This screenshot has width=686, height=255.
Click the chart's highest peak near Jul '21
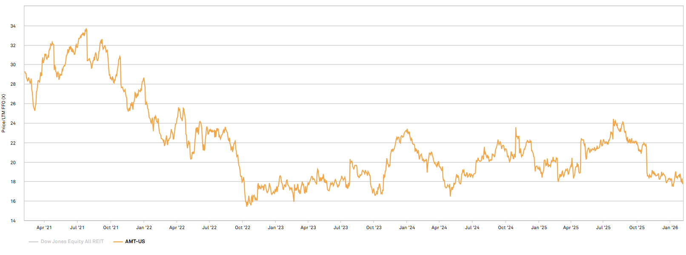tap(86, 29)
